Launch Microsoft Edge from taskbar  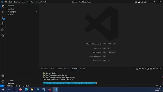coord(26,89)
